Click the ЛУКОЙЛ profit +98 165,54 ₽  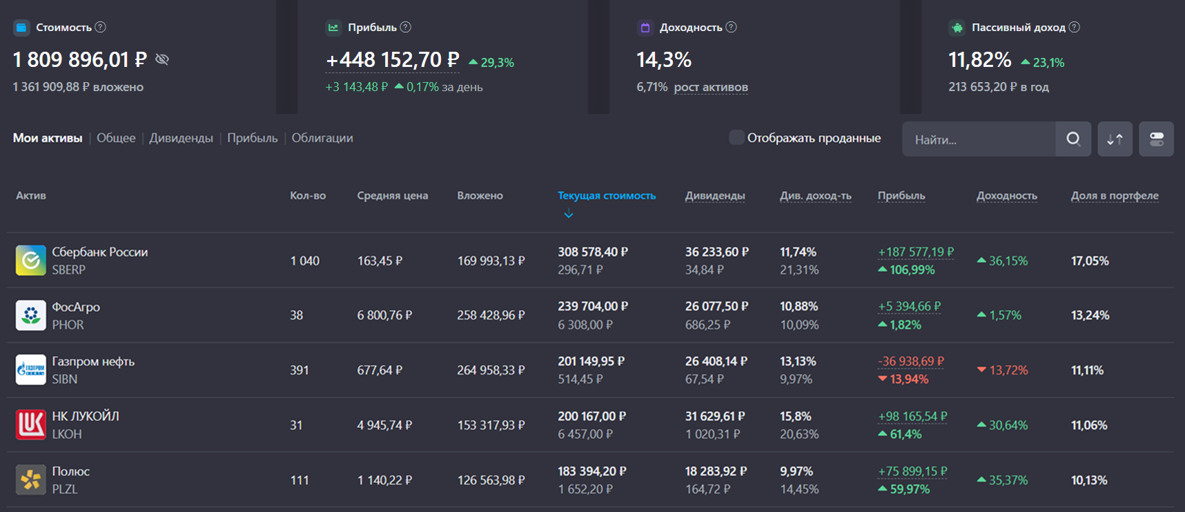(912, 416)
